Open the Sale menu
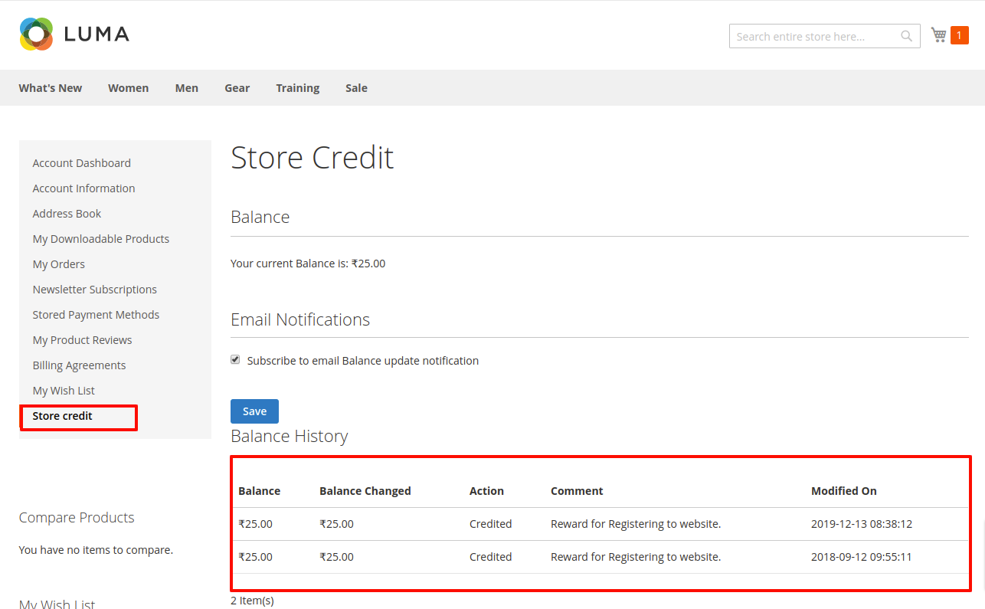 [356, 88]
